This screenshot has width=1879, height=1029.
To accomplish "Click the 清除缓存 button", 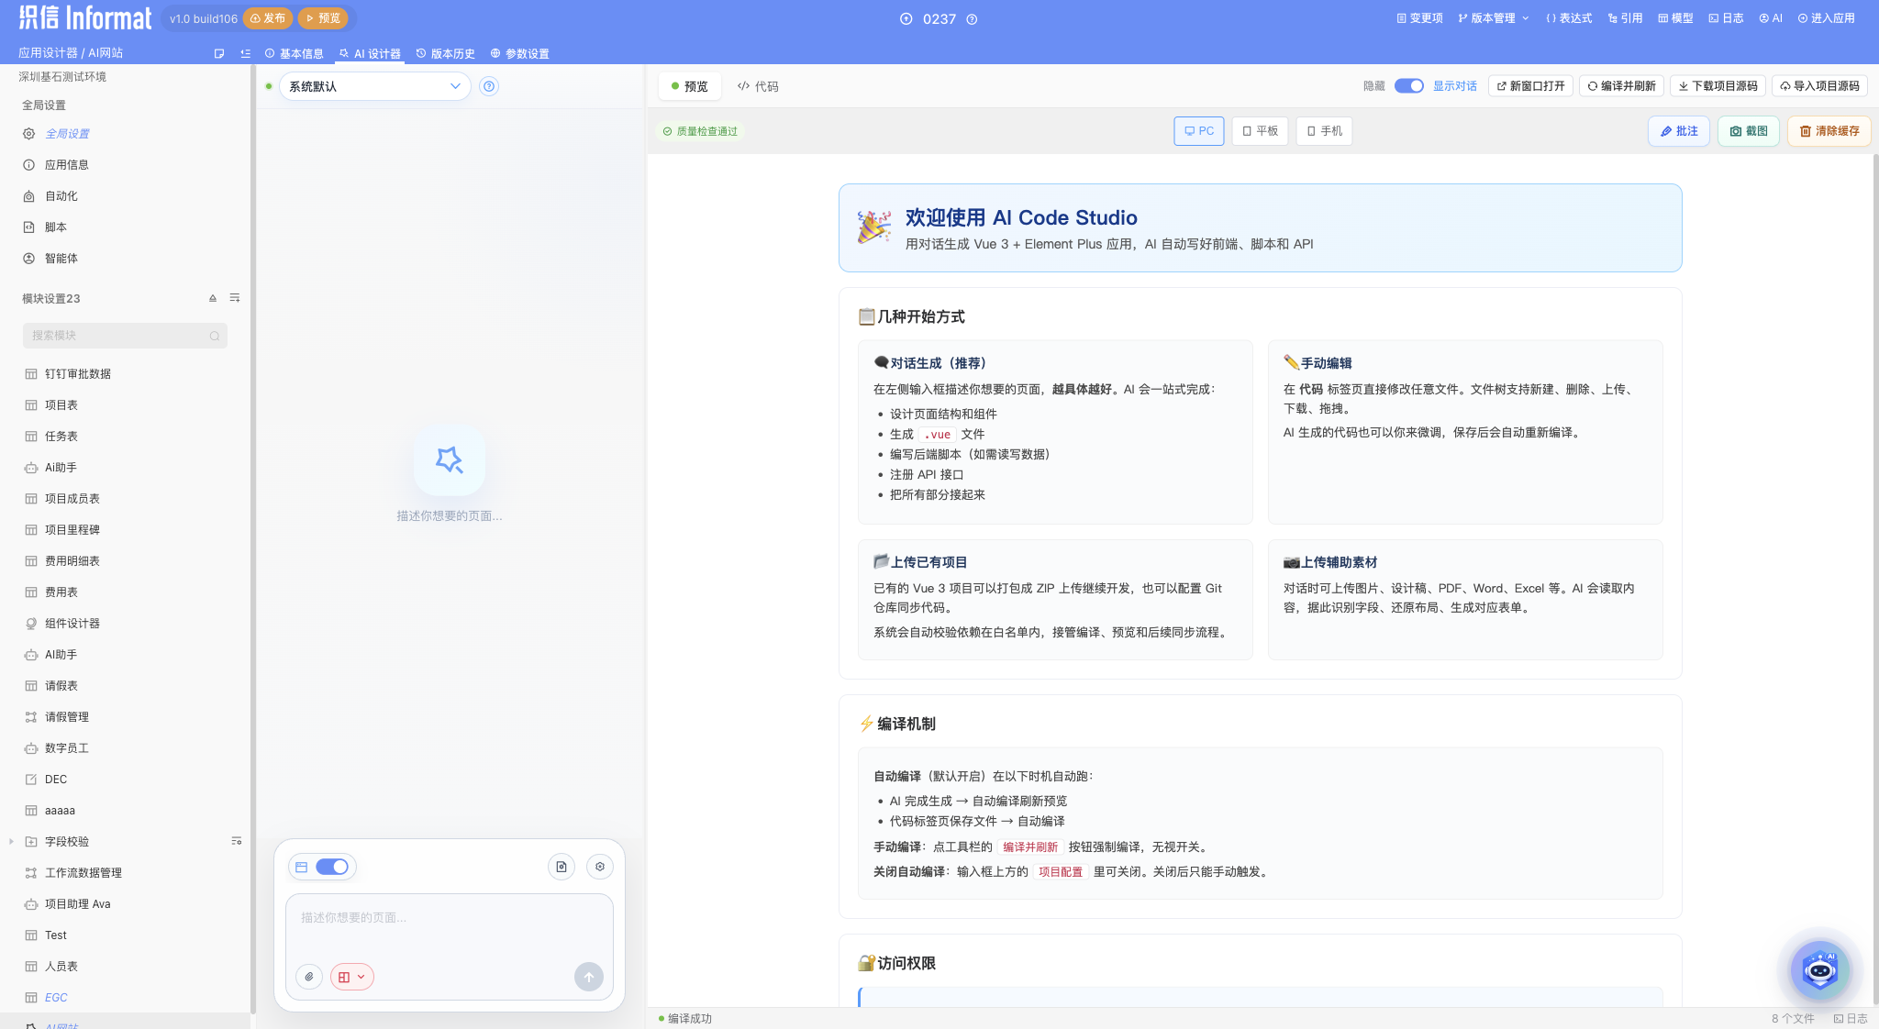I will [x=1829, y=131].
